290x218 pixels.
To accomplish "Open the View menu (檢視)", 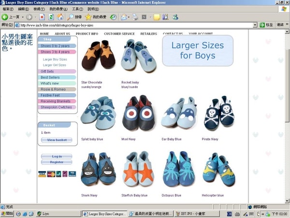I will tap(39, 9).
